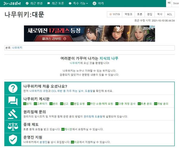Open the 아카 link in header

(98, 3)
